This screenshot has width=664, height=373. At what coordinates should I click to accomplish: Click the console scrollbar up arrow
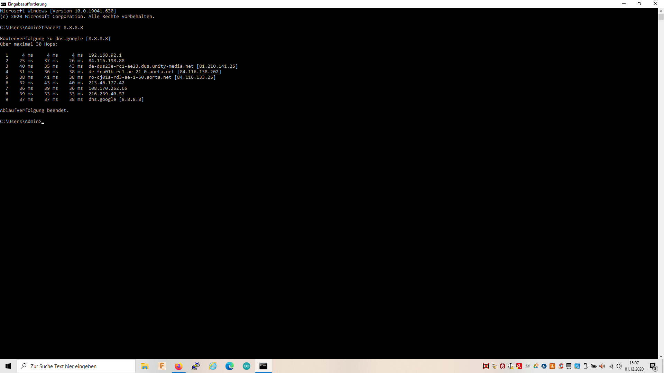pyautogui.click(x=661, y=11)
